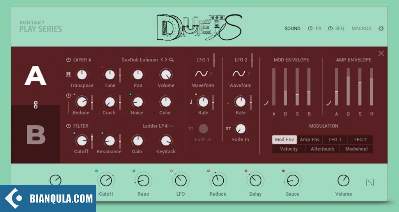Screen dimensions: 399x212
Task: Select next sound source arrow
Action: [166, 60]
